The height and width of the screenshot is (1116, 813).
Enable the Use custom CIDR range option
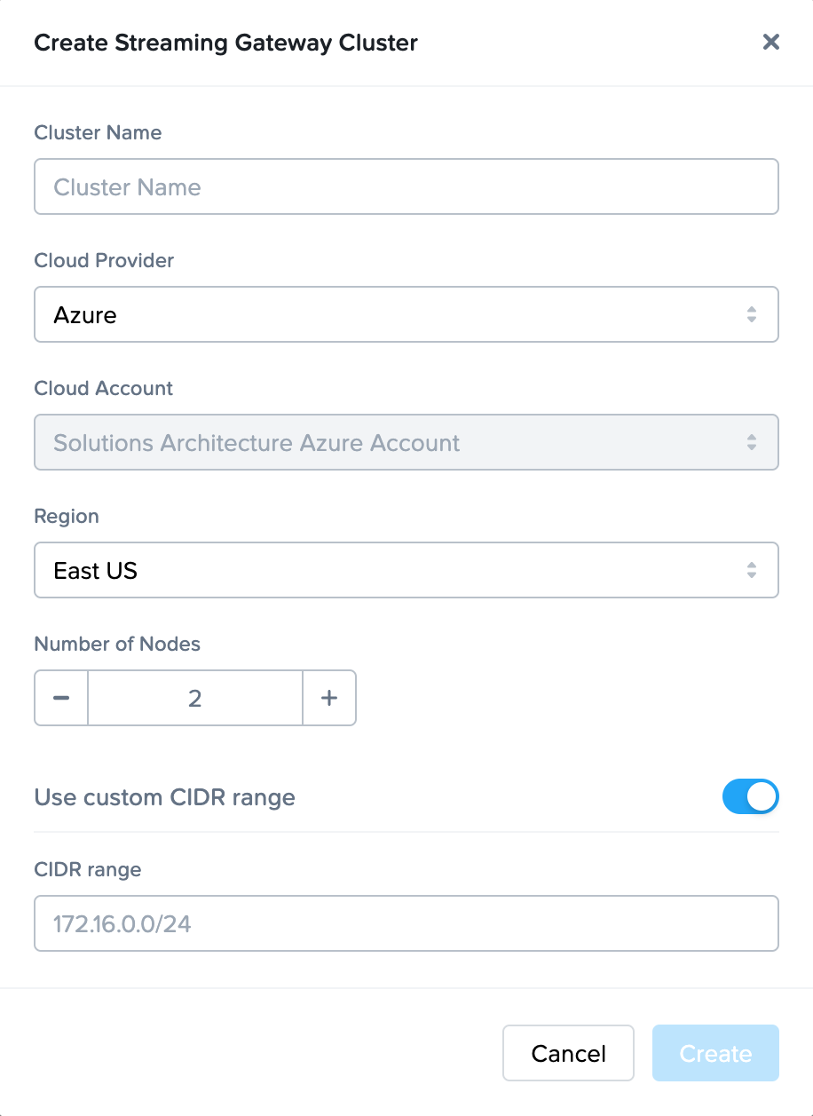click(751, 796)
